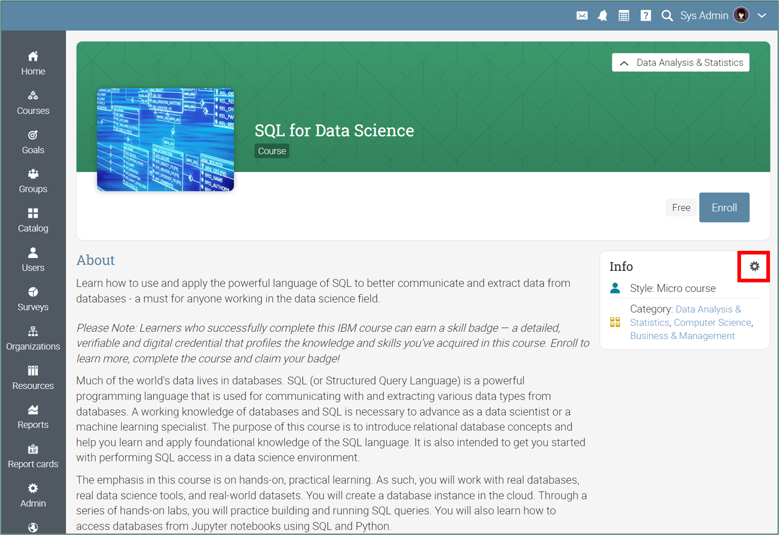Open the Reports menu item

33,417
